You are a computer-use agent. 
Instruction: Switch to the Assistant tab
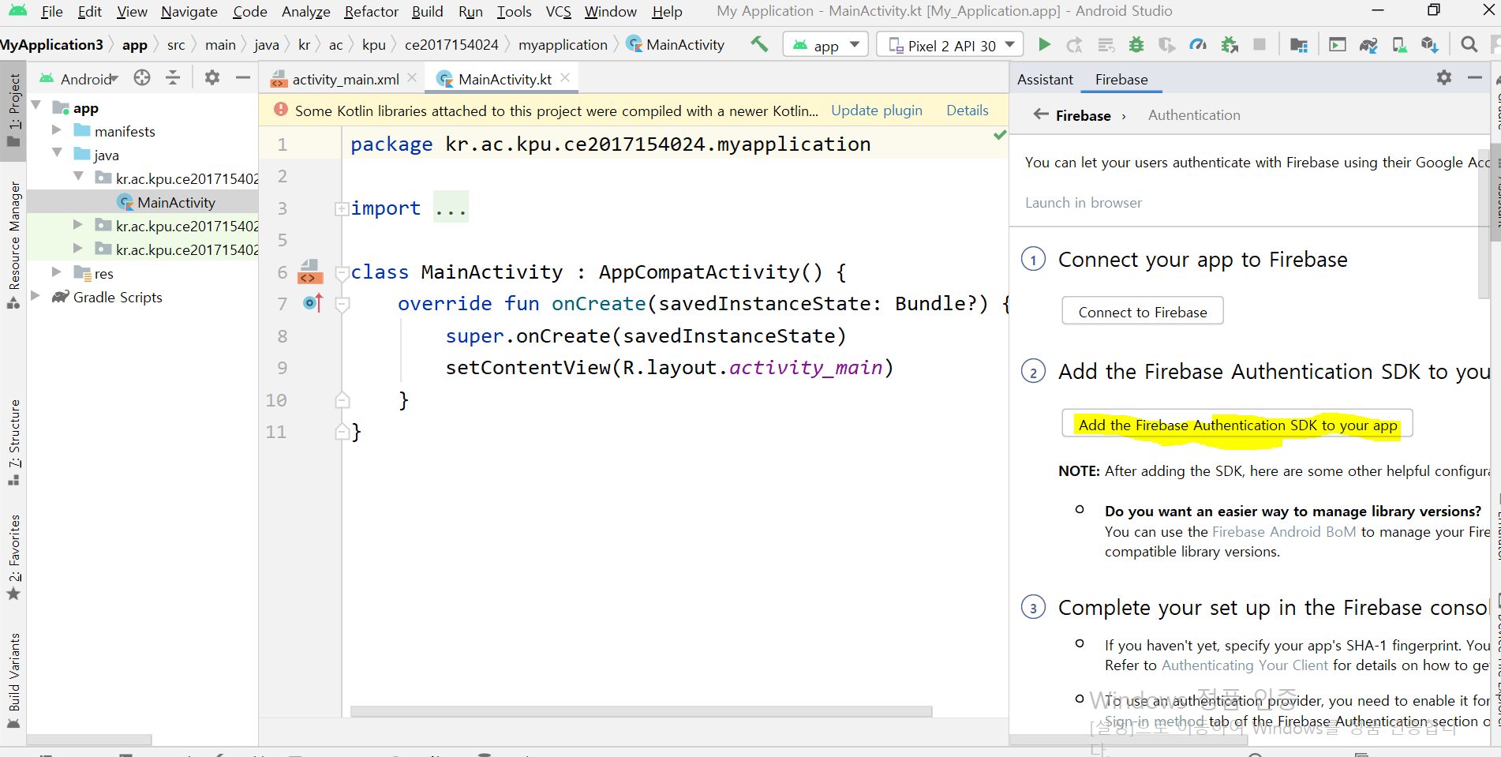(1045, 79)
